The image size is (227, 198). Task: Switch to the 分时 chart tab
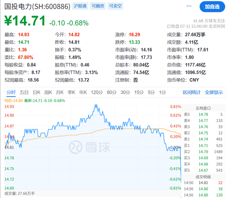click(11, 92)
